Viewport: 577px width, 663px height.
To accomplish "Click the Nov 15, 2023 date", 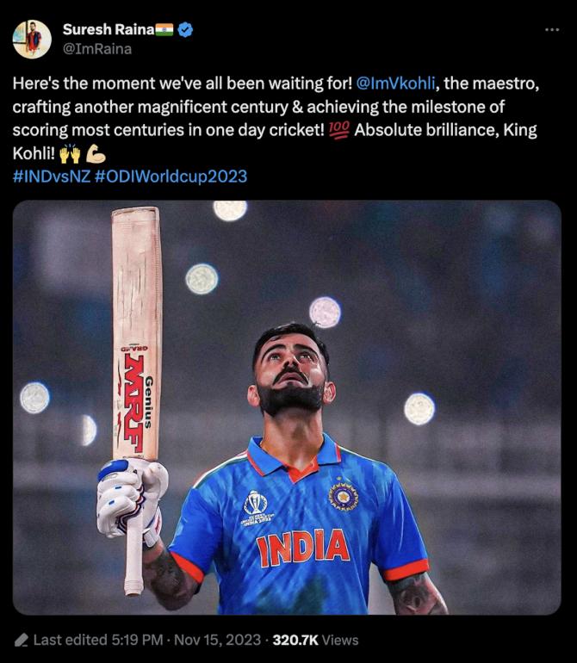I will click(217, 640).
